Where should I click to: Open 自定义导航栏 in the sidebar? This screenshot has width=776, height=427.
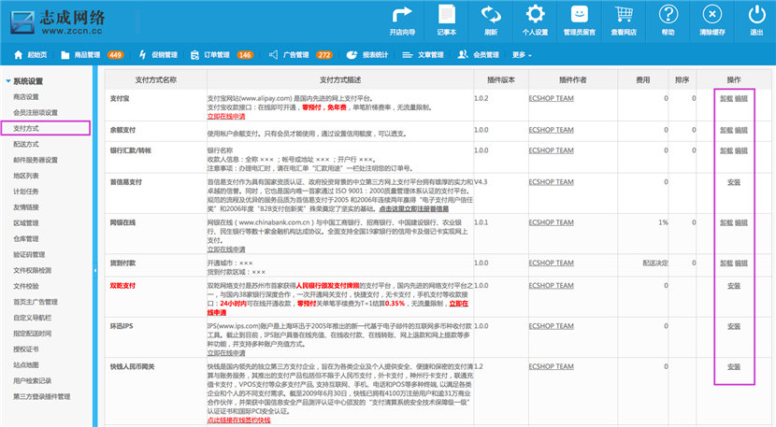32,318
